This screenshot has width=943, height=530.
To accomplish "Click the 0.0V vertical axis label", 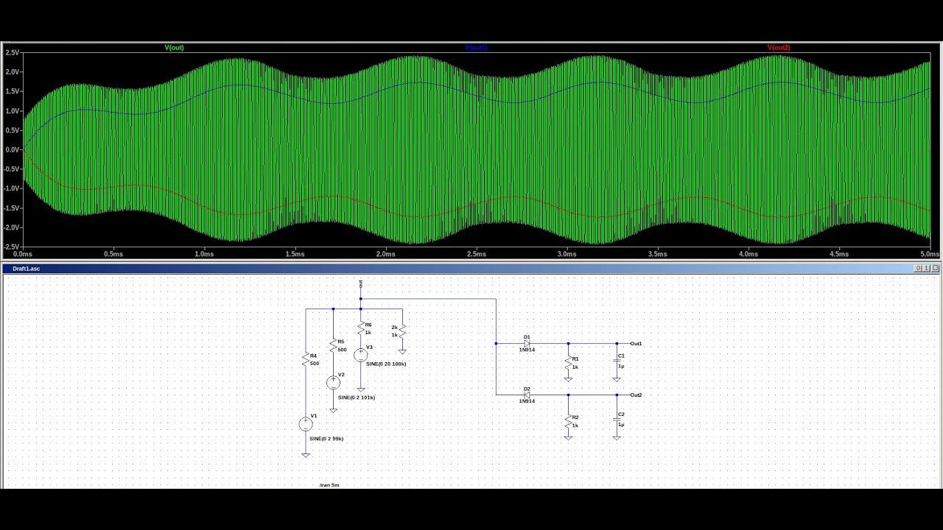I will (x=12, y=150).
